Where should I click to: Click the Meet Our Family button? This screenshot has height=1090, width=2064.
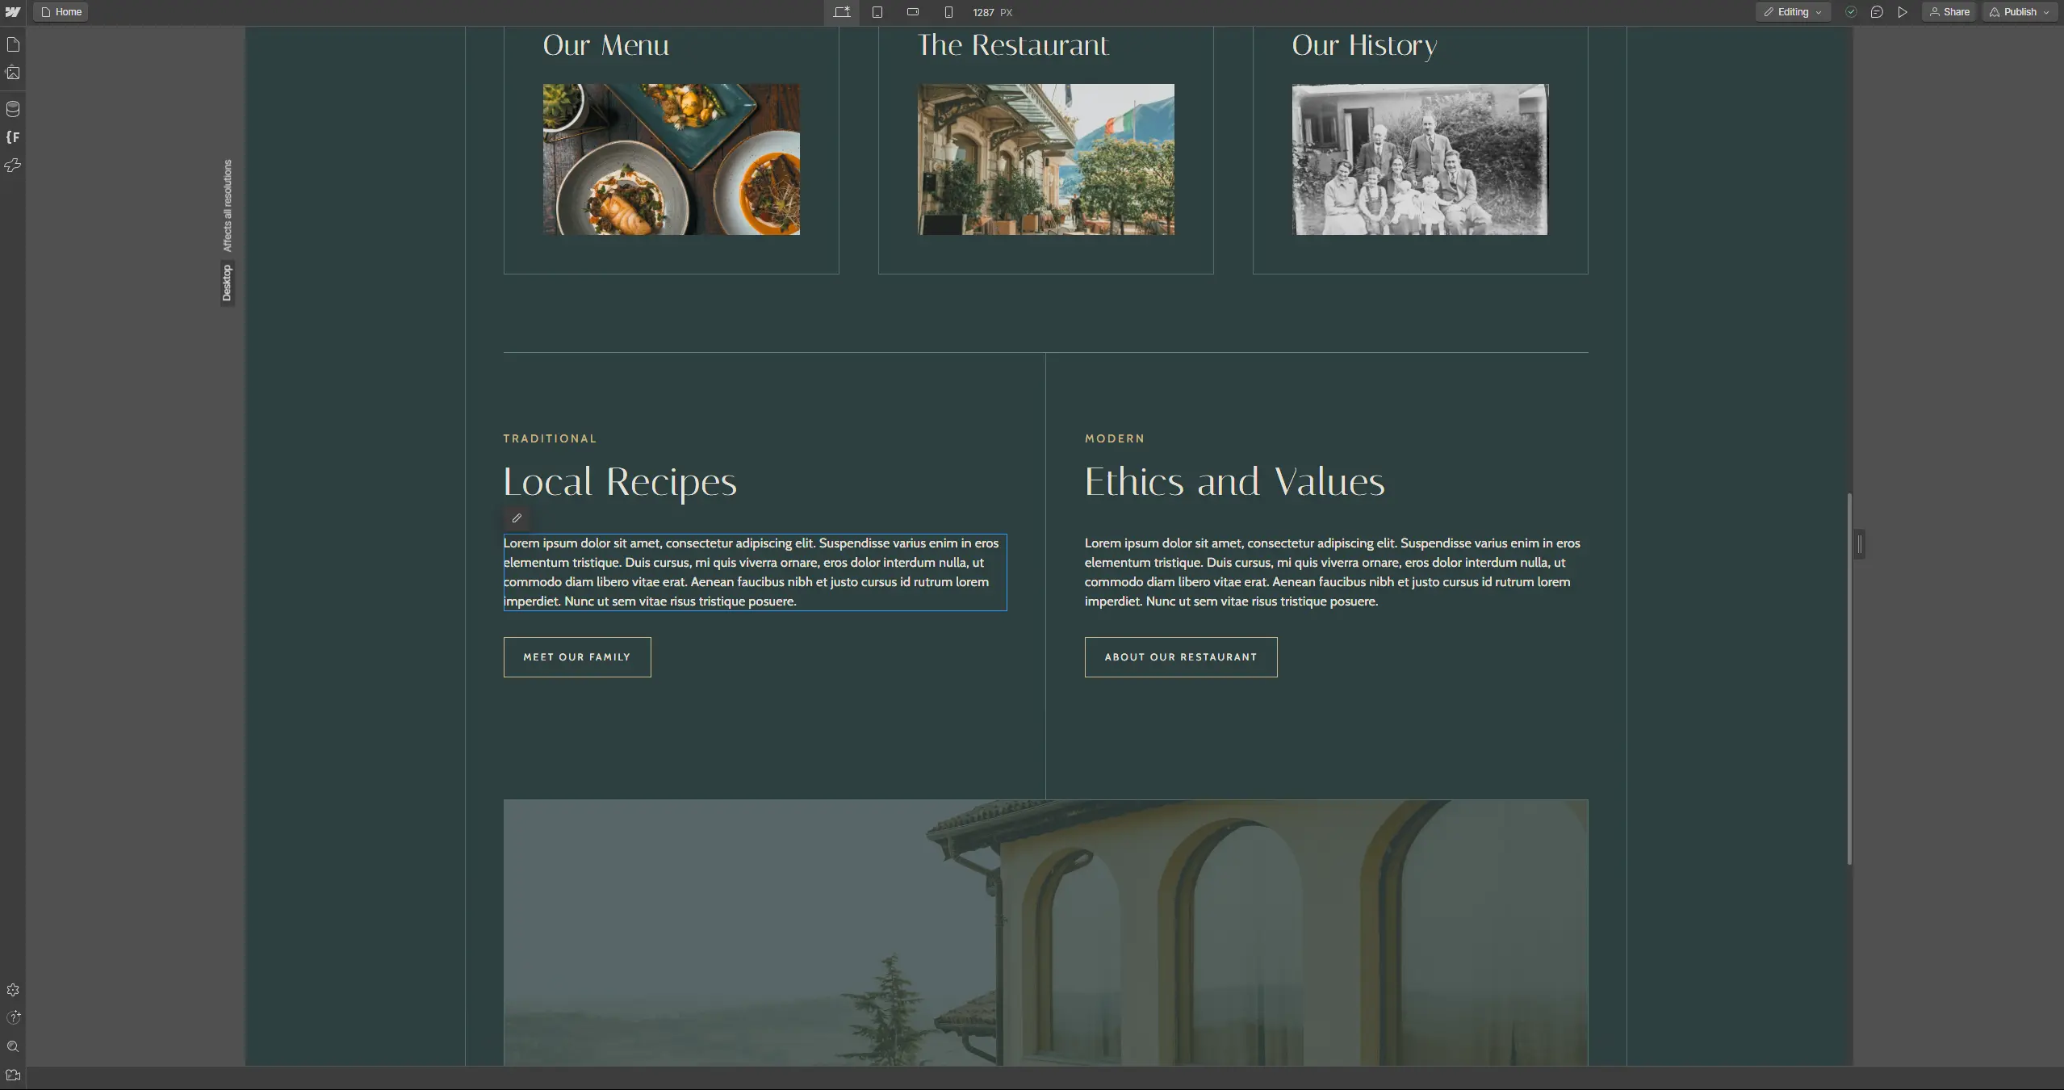[577, 657]
